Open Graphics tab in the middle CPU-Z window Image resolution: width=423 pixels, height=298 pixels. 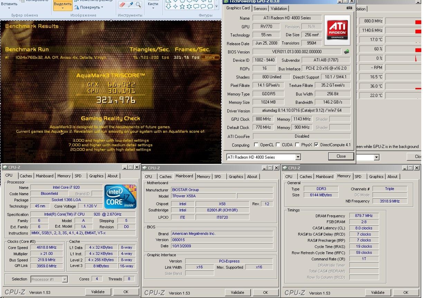click(236, 177)
